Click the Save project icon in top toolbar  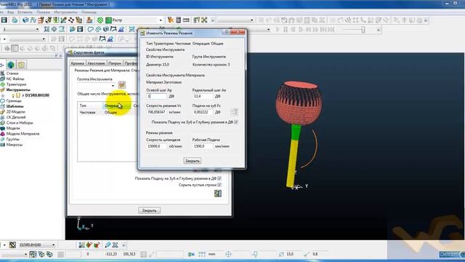pyautogui.click(x=4, y=20)
